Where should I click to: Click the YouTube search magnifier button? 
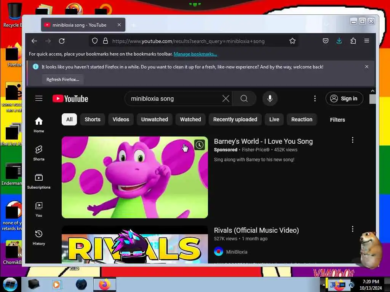(x=244, y=98)
